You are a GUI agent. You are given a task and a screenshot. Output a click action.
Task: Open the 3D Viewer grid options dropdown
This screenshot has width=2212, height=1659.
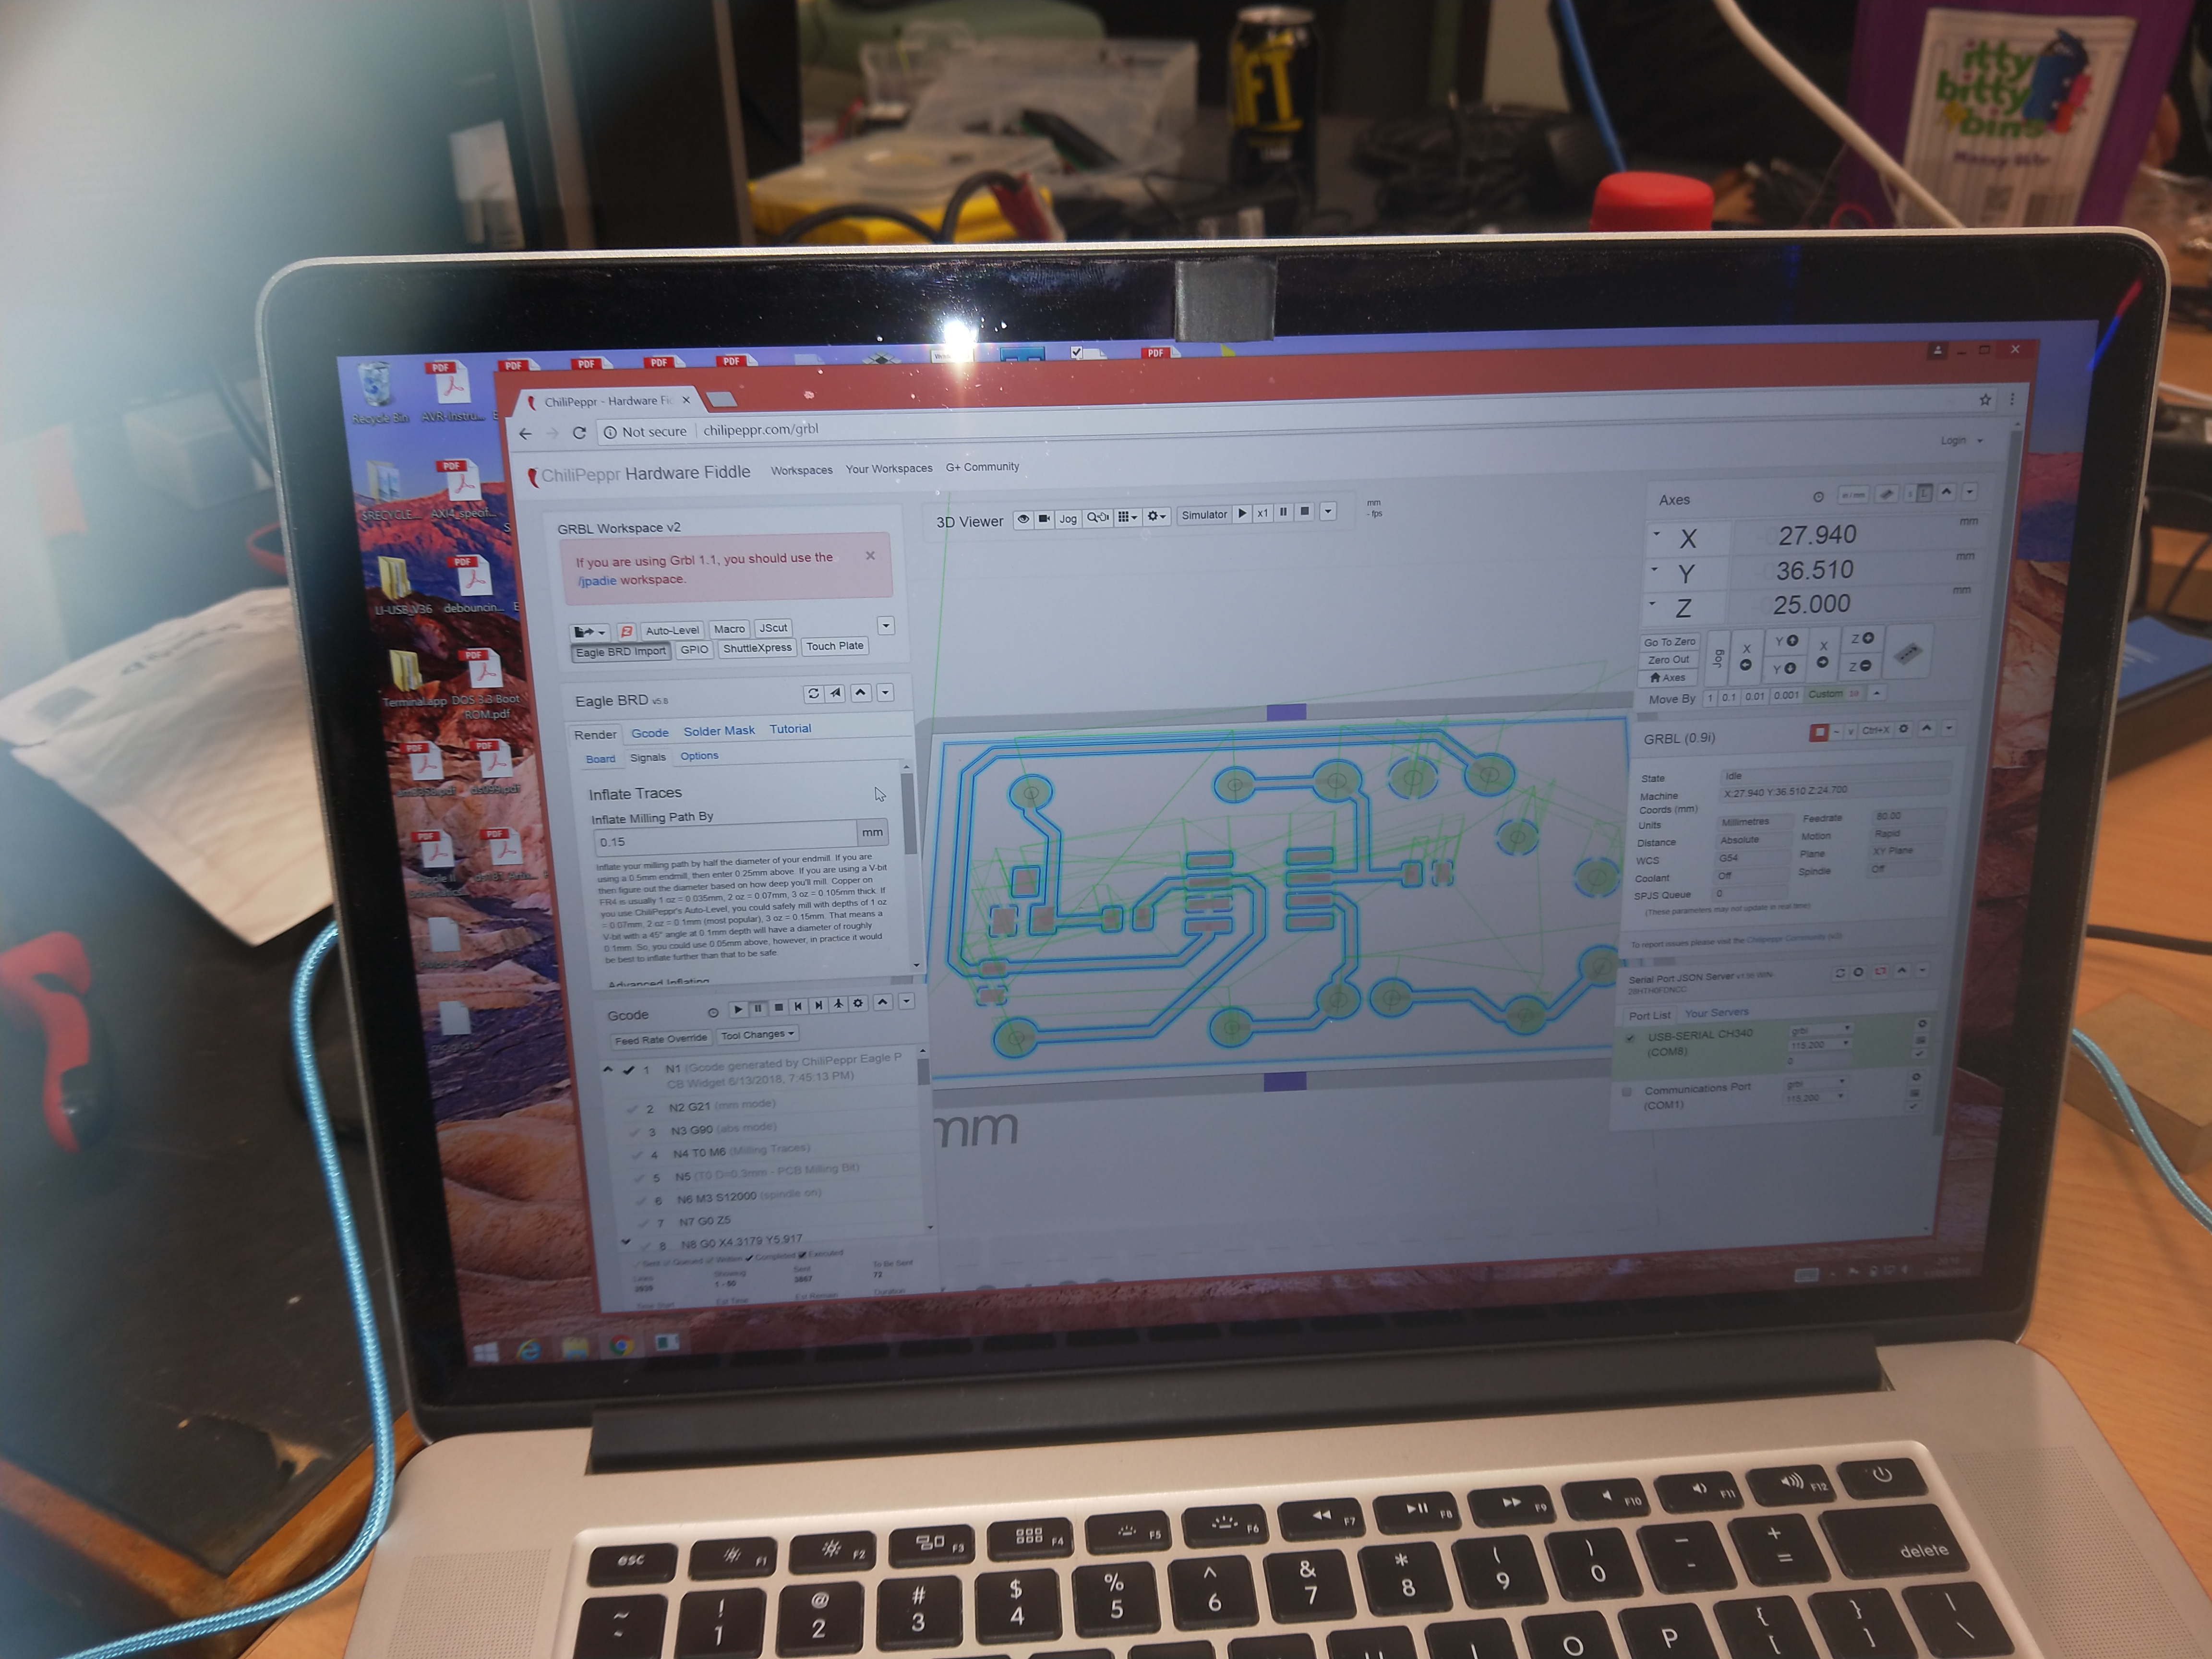[1127, 517]
